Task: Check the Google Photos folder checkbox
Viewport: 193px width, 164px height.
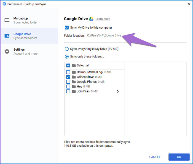Action: pos(68,82)
